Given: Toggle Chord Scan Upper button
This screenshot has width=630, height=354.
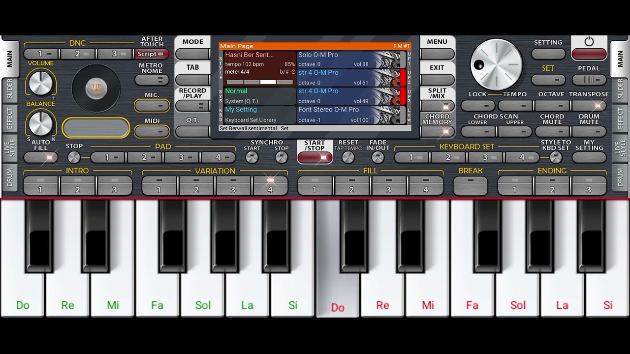Looking at the screenshot, I should [515, 131].
